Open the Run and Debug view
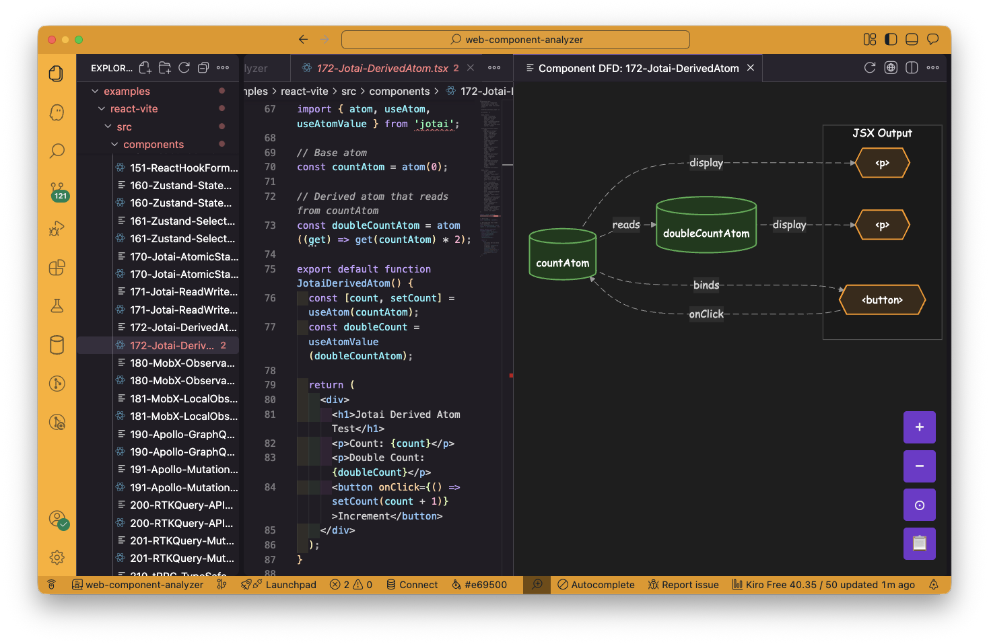The image size is (989, 644). click(57, 229)
